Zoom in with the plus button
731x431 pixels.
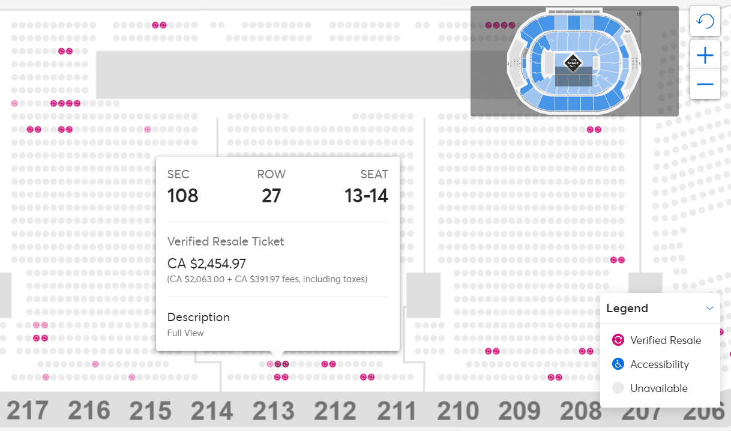point(705,56)
